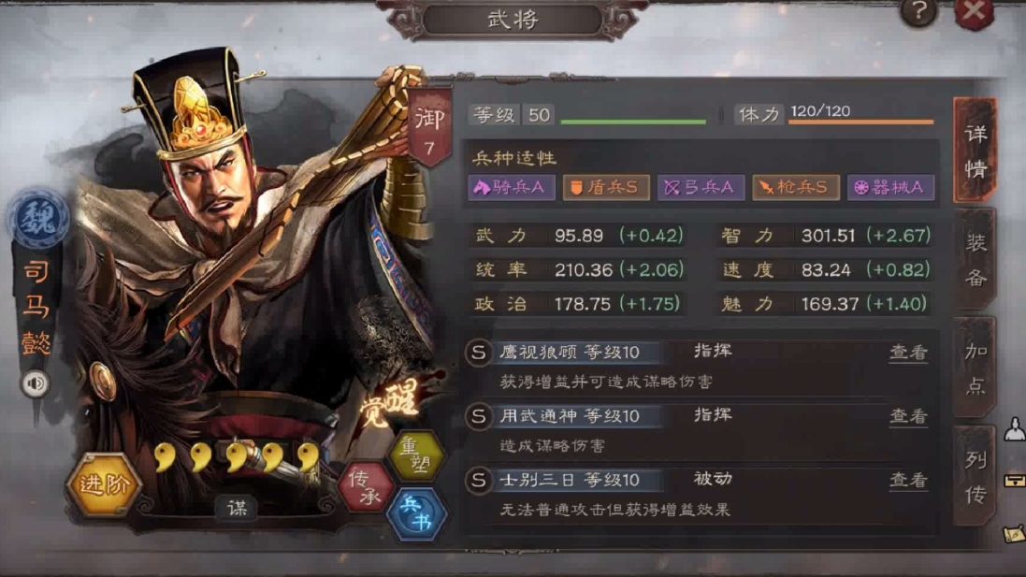The image size is (1026, 577).
Task: Open the 传承 red hexagon icon
Action: (x=367, y=487)
